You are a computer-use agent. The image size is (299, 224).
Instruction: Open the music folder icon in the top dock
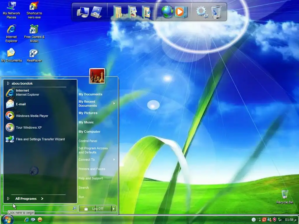point(146,12)
